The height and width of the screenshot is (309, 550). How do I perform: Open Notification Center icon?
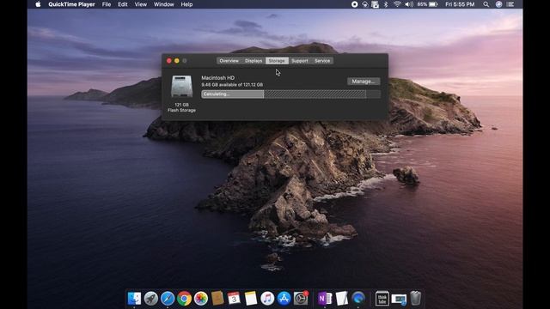(510, 4)
